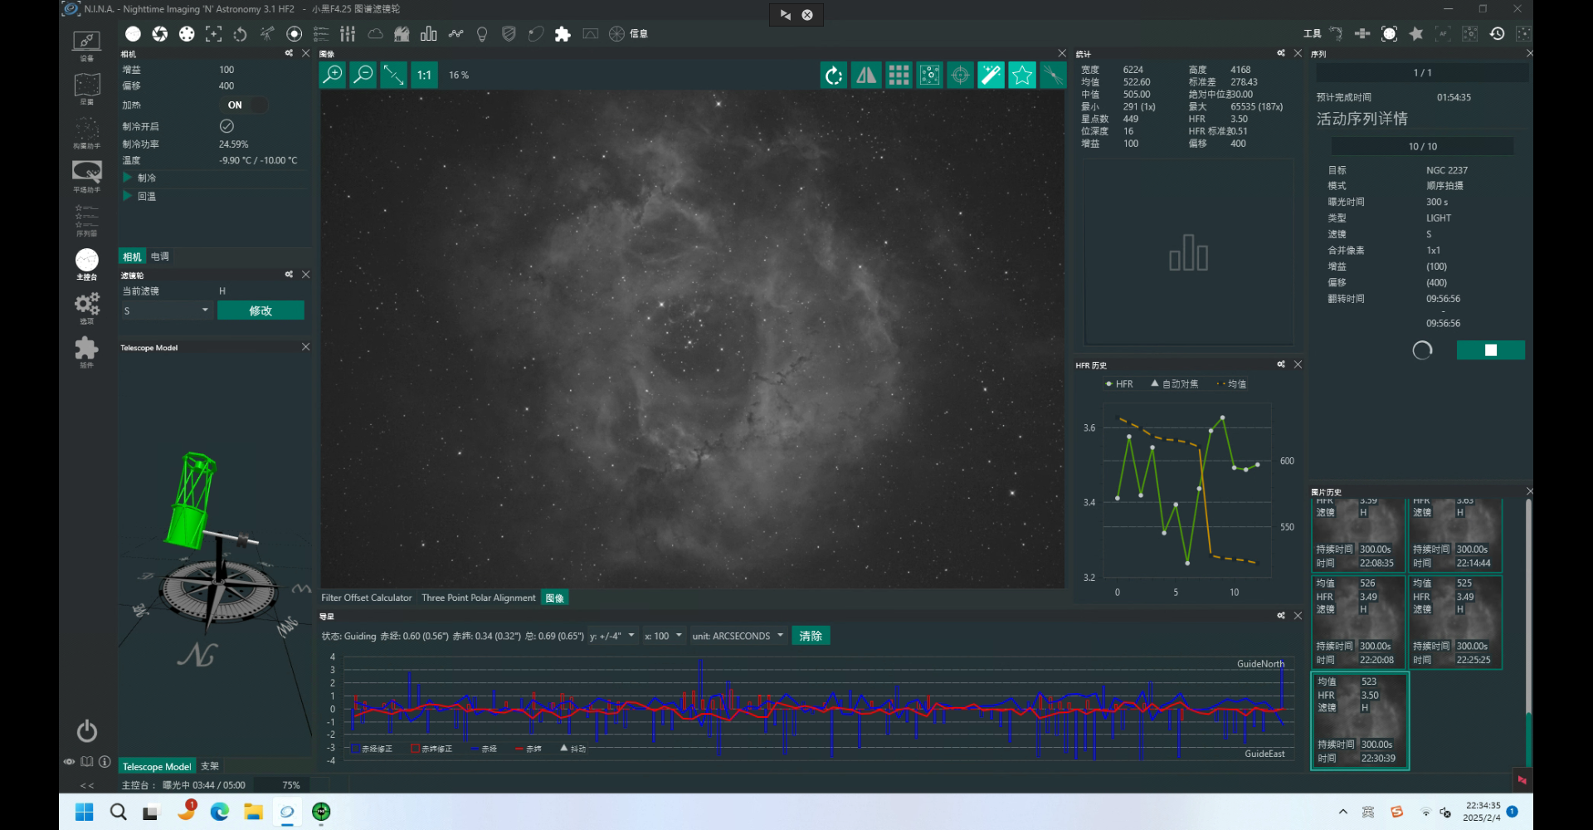Click the 修改 button to change filter
The image size is (1593, 830).
point(261,310)
